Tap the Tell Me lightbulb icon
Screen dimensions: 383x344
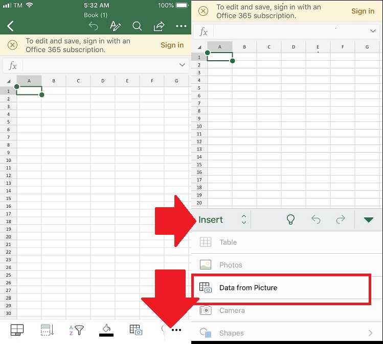[x=290, y=219]
